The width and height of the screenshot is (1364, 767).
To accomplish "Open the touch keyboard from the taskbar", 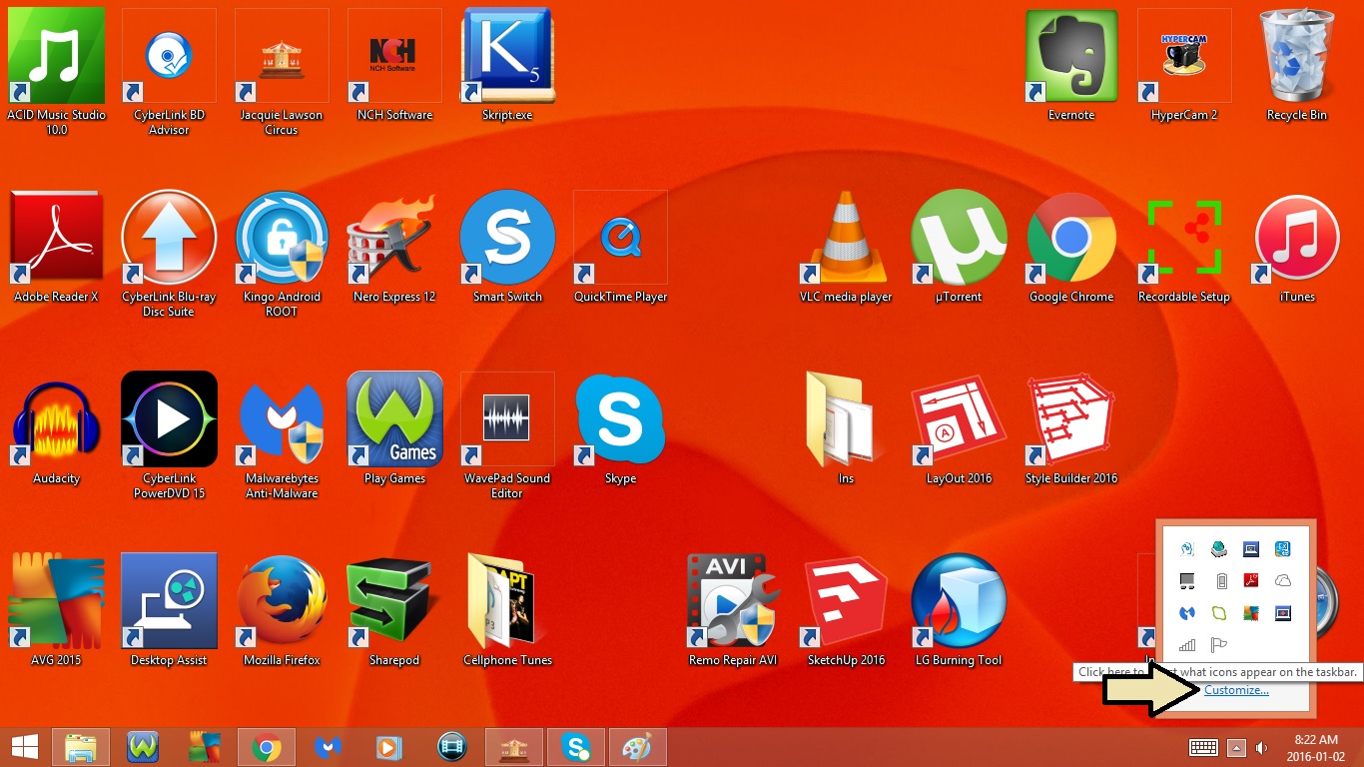I will pyautogui.click(x=1203, y=747).
